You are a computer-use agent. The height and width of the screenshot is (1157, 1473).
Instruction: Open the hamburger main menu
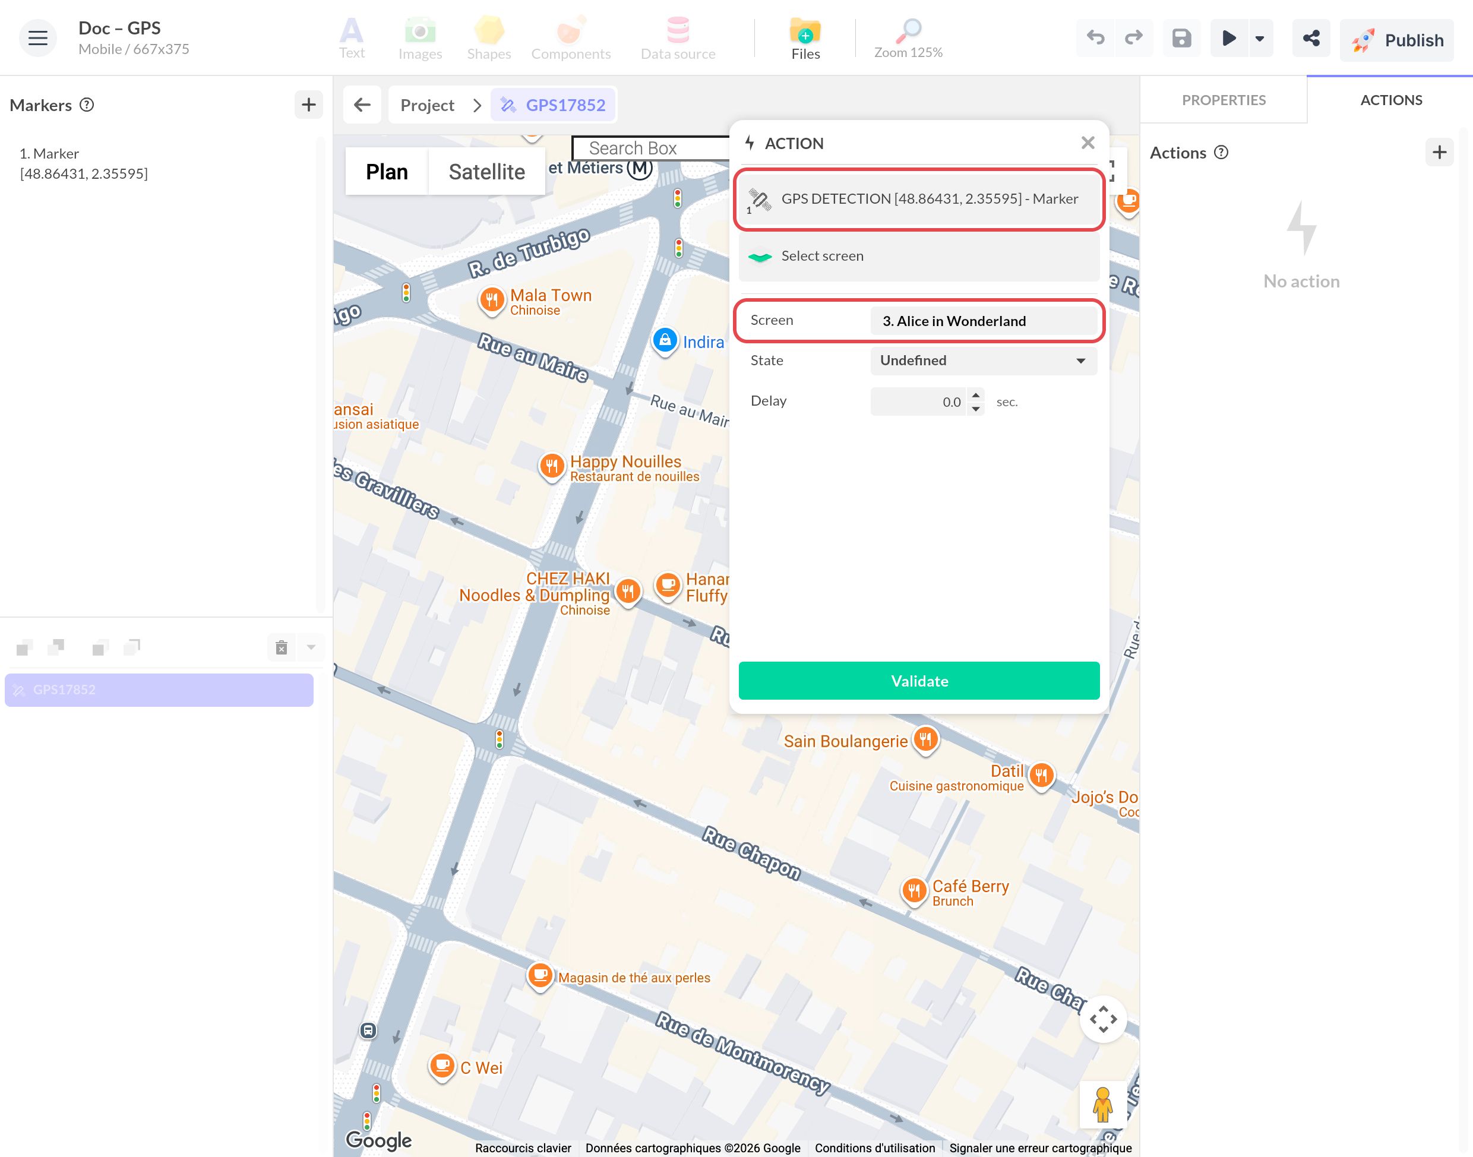point(38,38)
